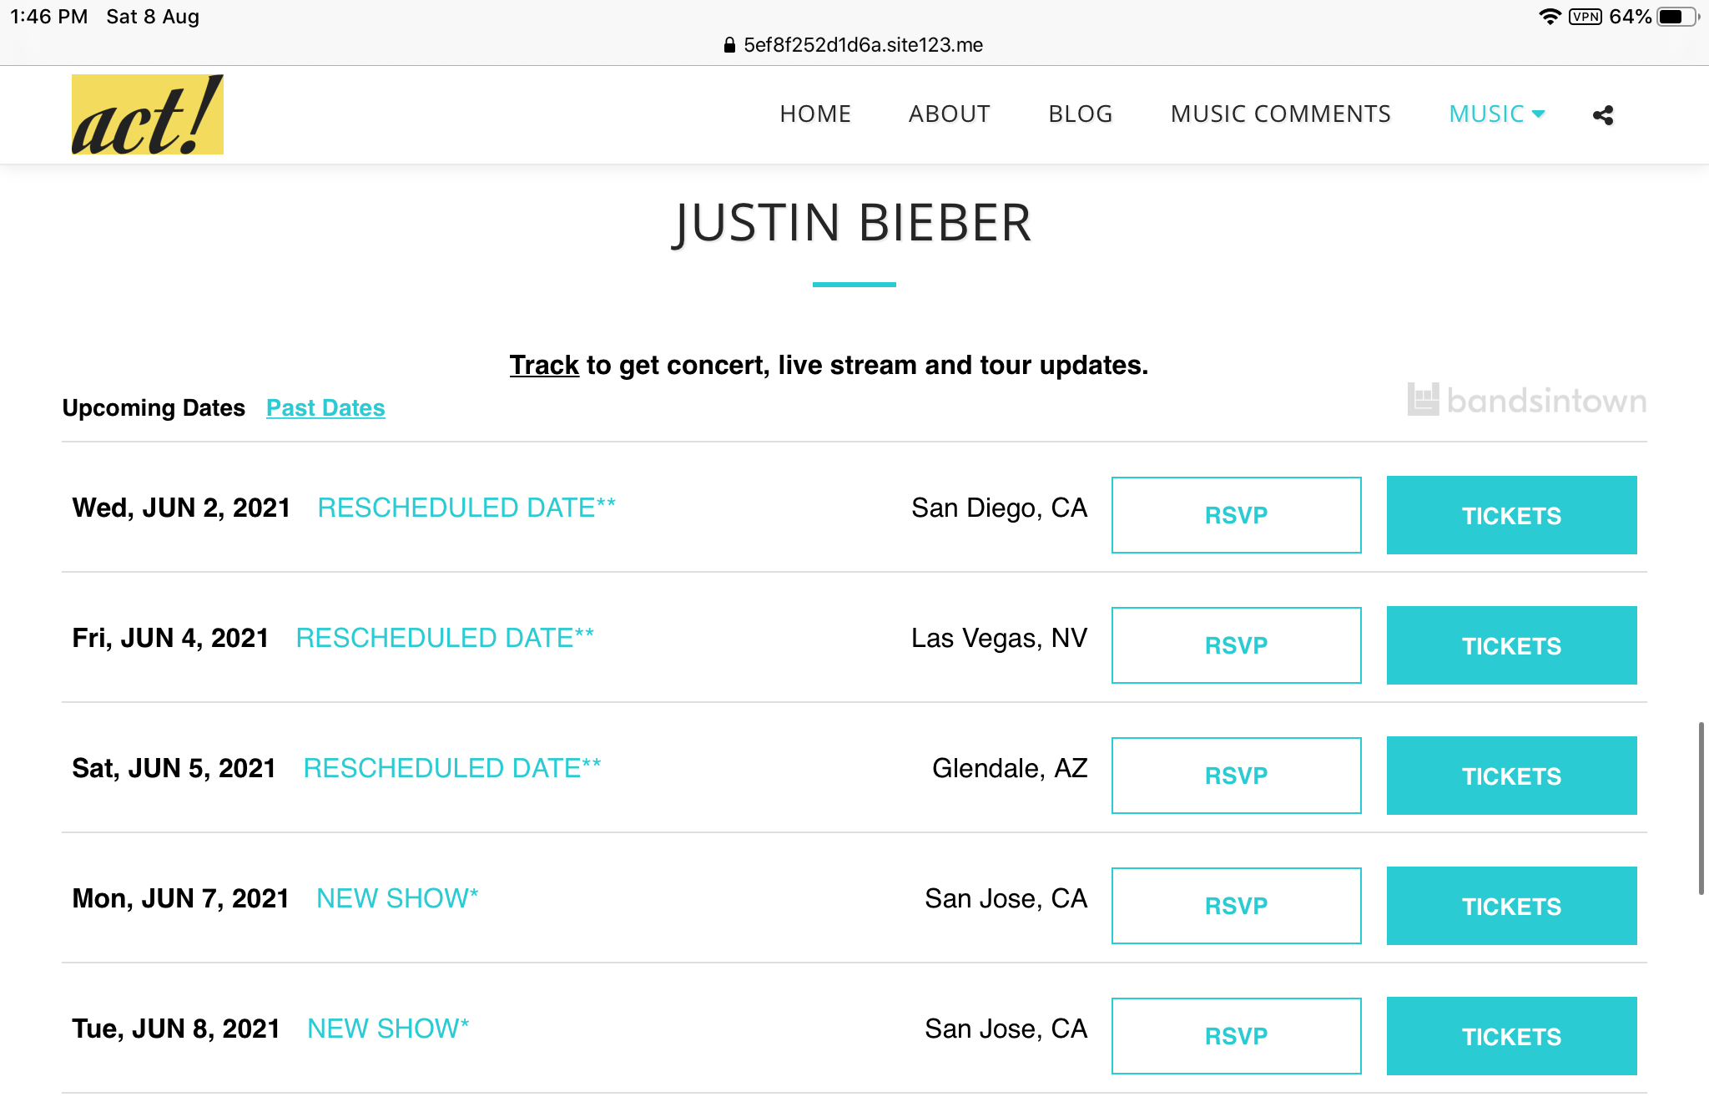Get tickets for Las Vegas show
This screenshot has width=1709, height=1107.
tap(1511, 645)
